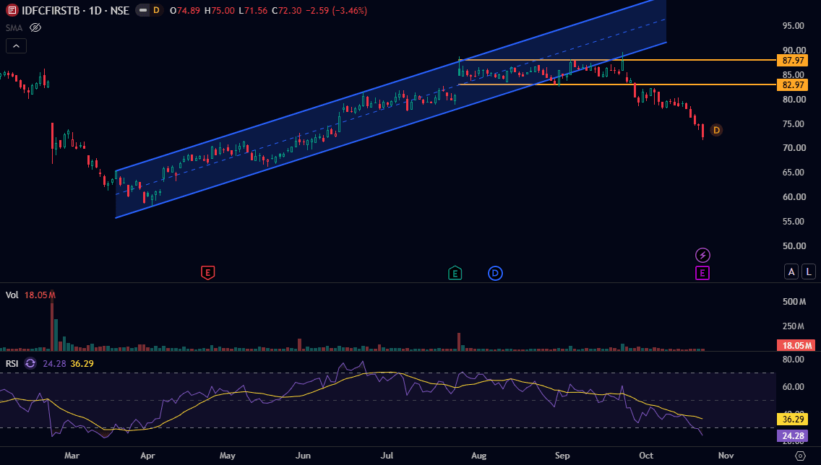
Task: Click the Nov label on time axis
Action: click(x=726, y=456)
